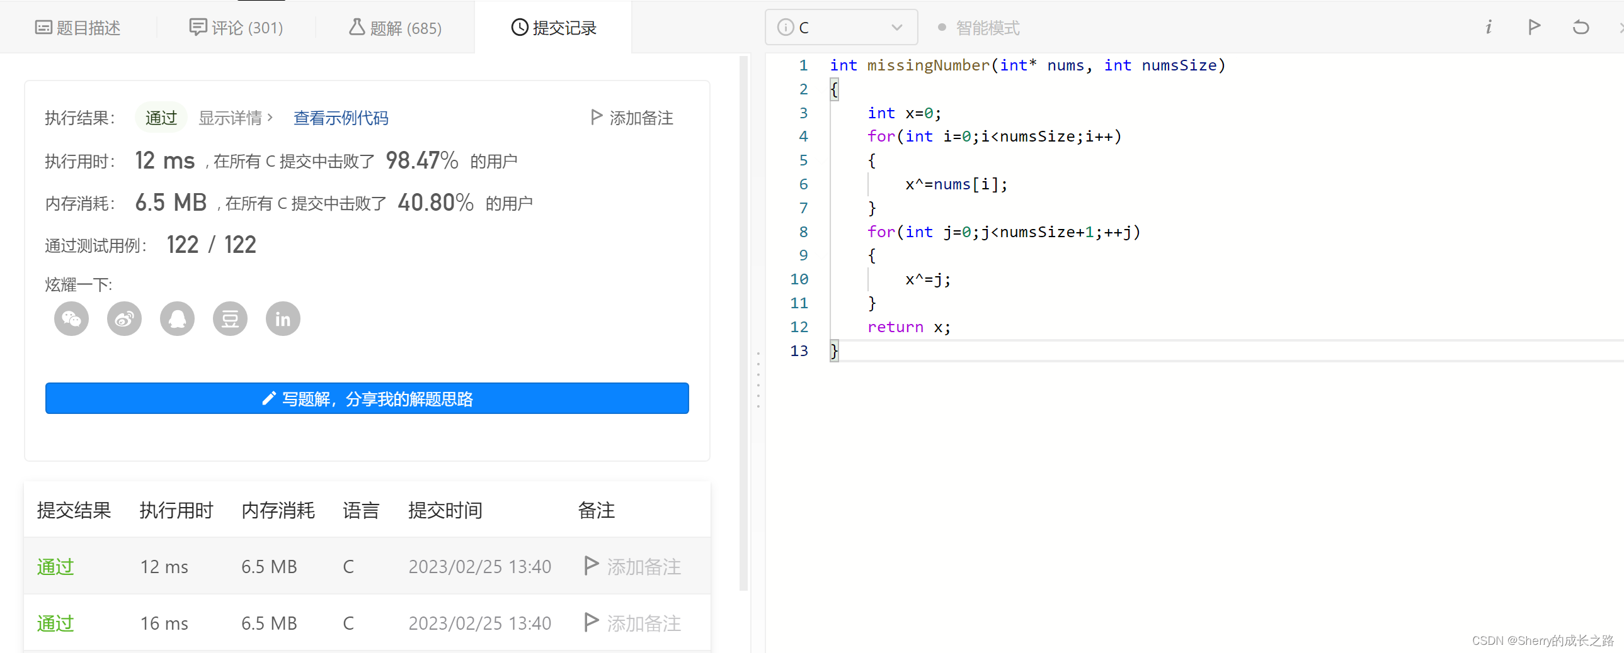Share result via QQ icon
The image size is (1624, 653).
pos(177,318)
